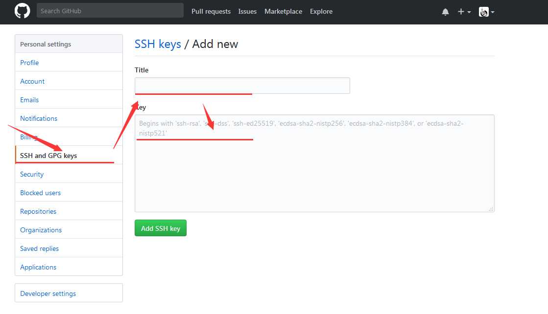Screen dimensions: 548x314
Task: Click into the Key text area
Action: 314,163
